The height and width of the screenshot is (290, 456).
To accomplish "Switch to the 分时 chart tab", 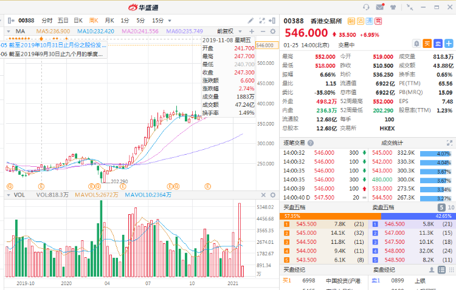I will [47, 20].
